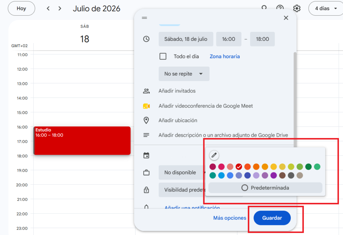Open the 4 días view selector
Screen dimensions: 343x235
coord(326,8)
